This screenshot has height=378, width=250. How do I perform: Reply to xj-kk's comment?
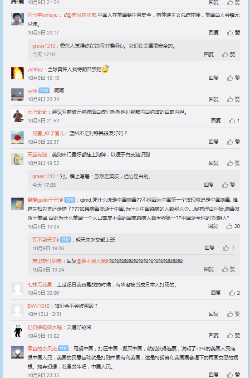pos(214,99)
